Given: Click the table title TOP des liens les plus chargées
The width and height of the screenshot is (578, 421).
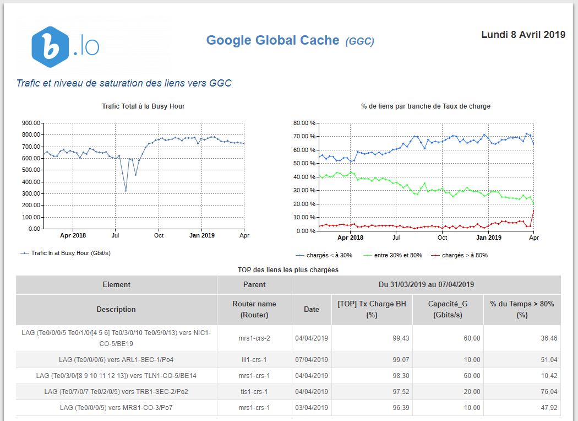Looking at the screenshot, I should (288, 269).
